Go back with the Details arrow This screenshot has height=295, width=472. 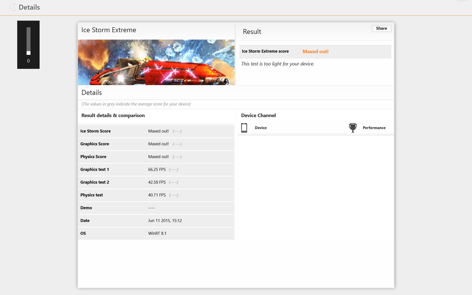13,7
